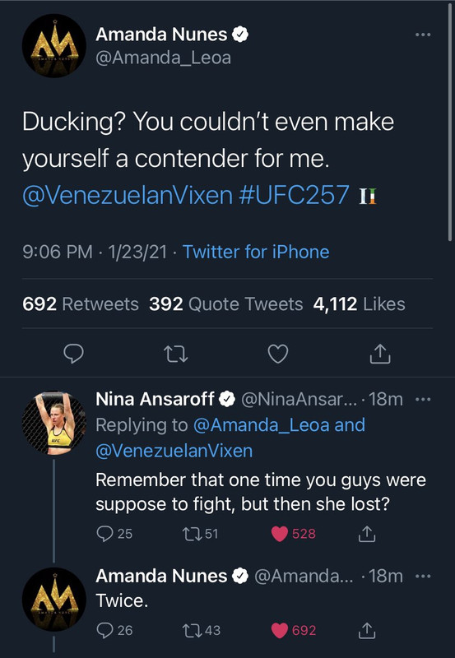455x658 pixels.
Task: View the 392 Quote Tweets
Action: tap(225, 304)
